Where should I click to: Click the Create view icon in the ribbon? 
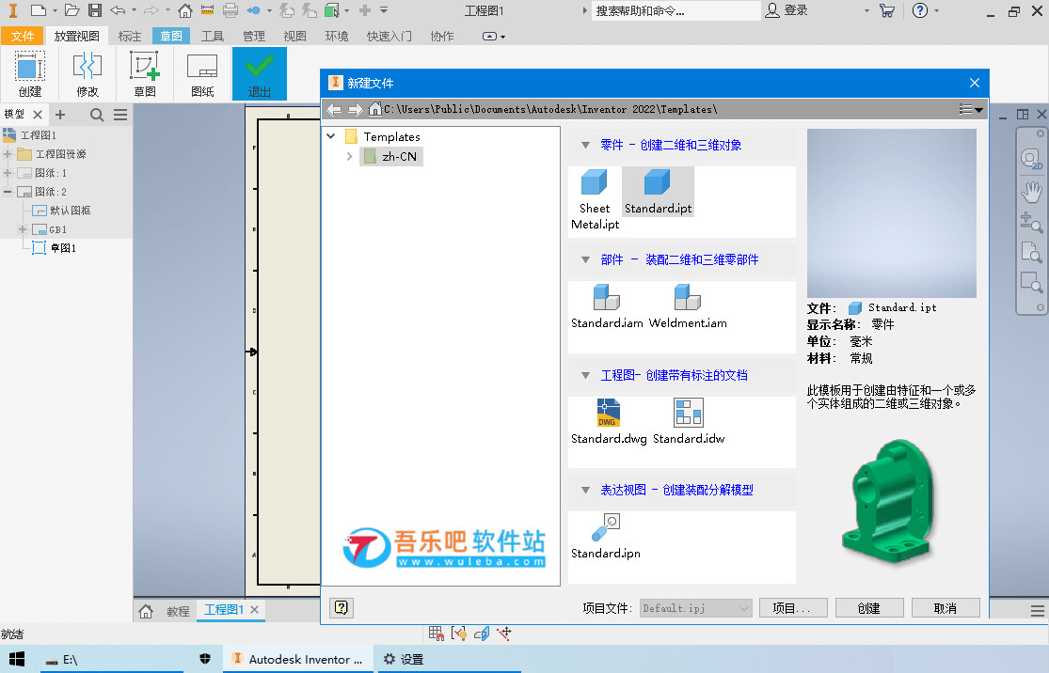coord(29,73)
